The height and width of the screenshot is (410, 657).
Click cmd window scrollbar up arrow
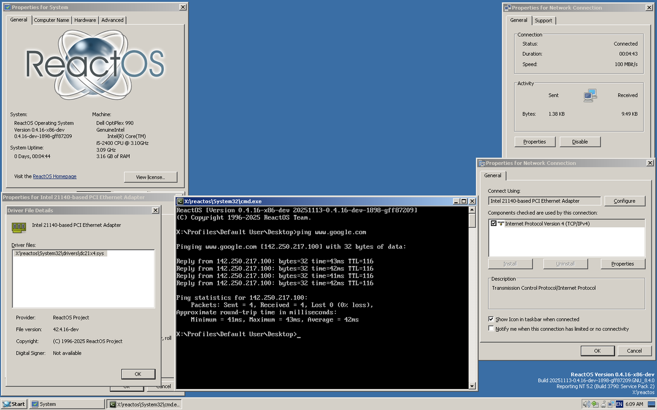point(472,210)
